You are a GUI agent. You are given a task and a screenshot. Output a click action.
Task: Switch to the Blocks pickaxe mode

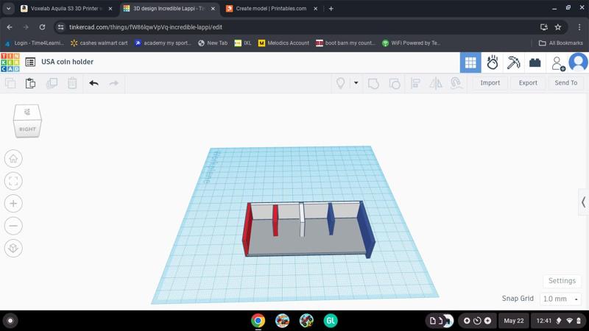click(x=513, y=63)
